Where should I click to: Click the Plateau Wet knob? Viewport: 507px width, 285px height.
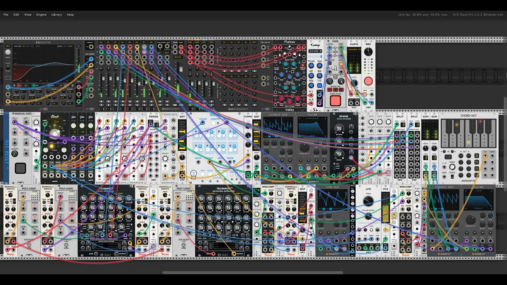click(295, 53)
